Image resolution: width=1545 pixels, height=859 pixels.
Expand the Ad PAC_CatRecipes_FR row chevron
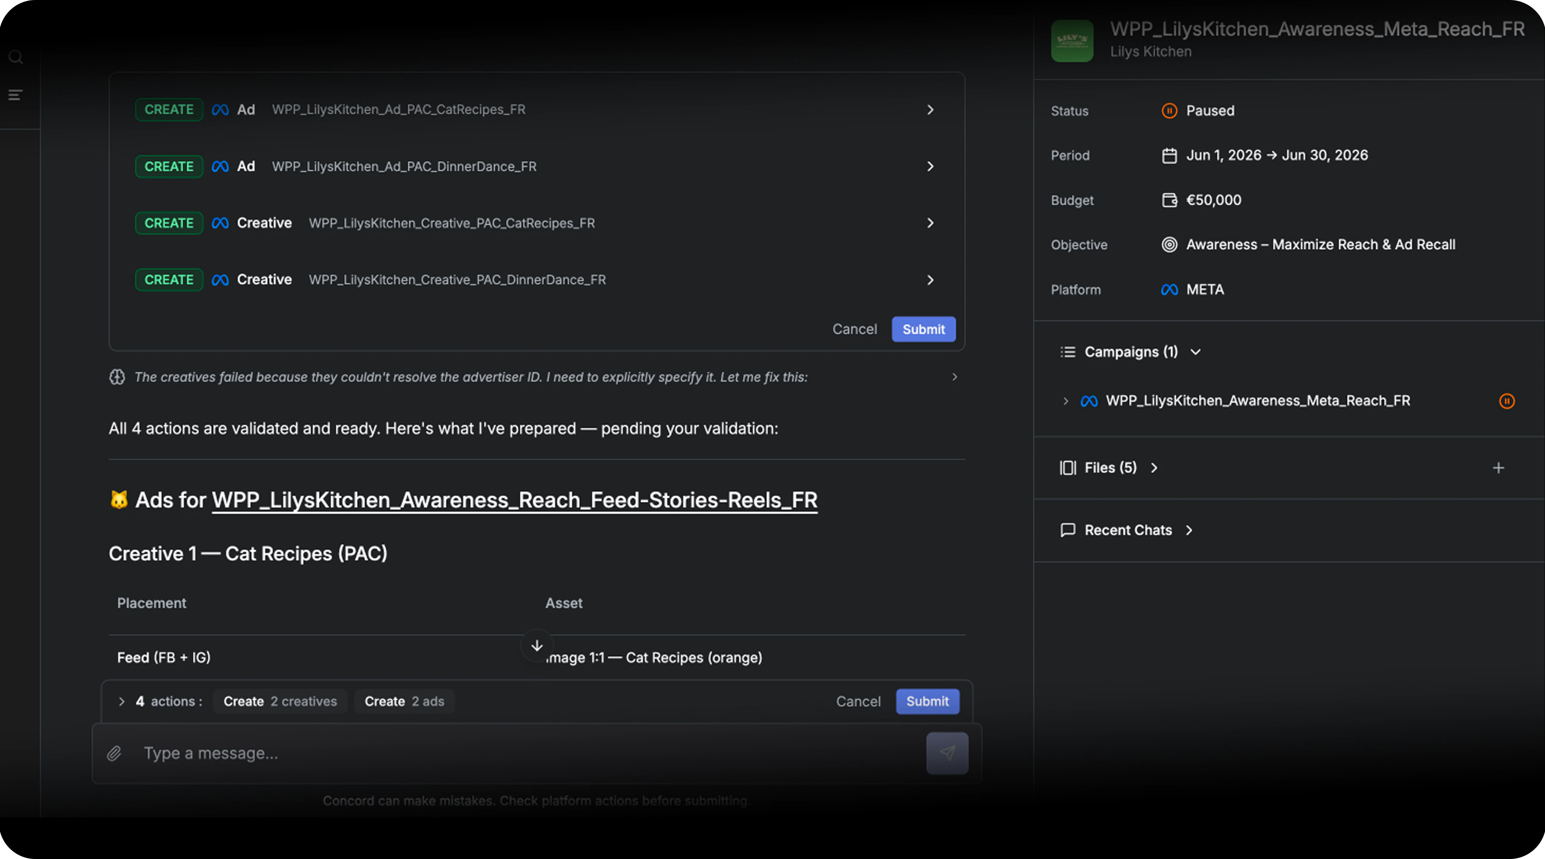pyautogui.click(x=930, y=110)
